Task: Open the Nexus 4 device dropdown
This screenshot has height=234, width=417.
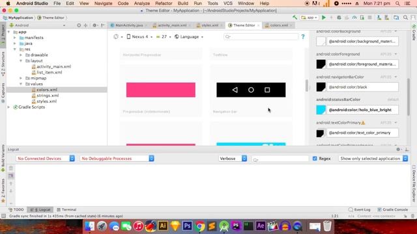Action: click(139, 36)
